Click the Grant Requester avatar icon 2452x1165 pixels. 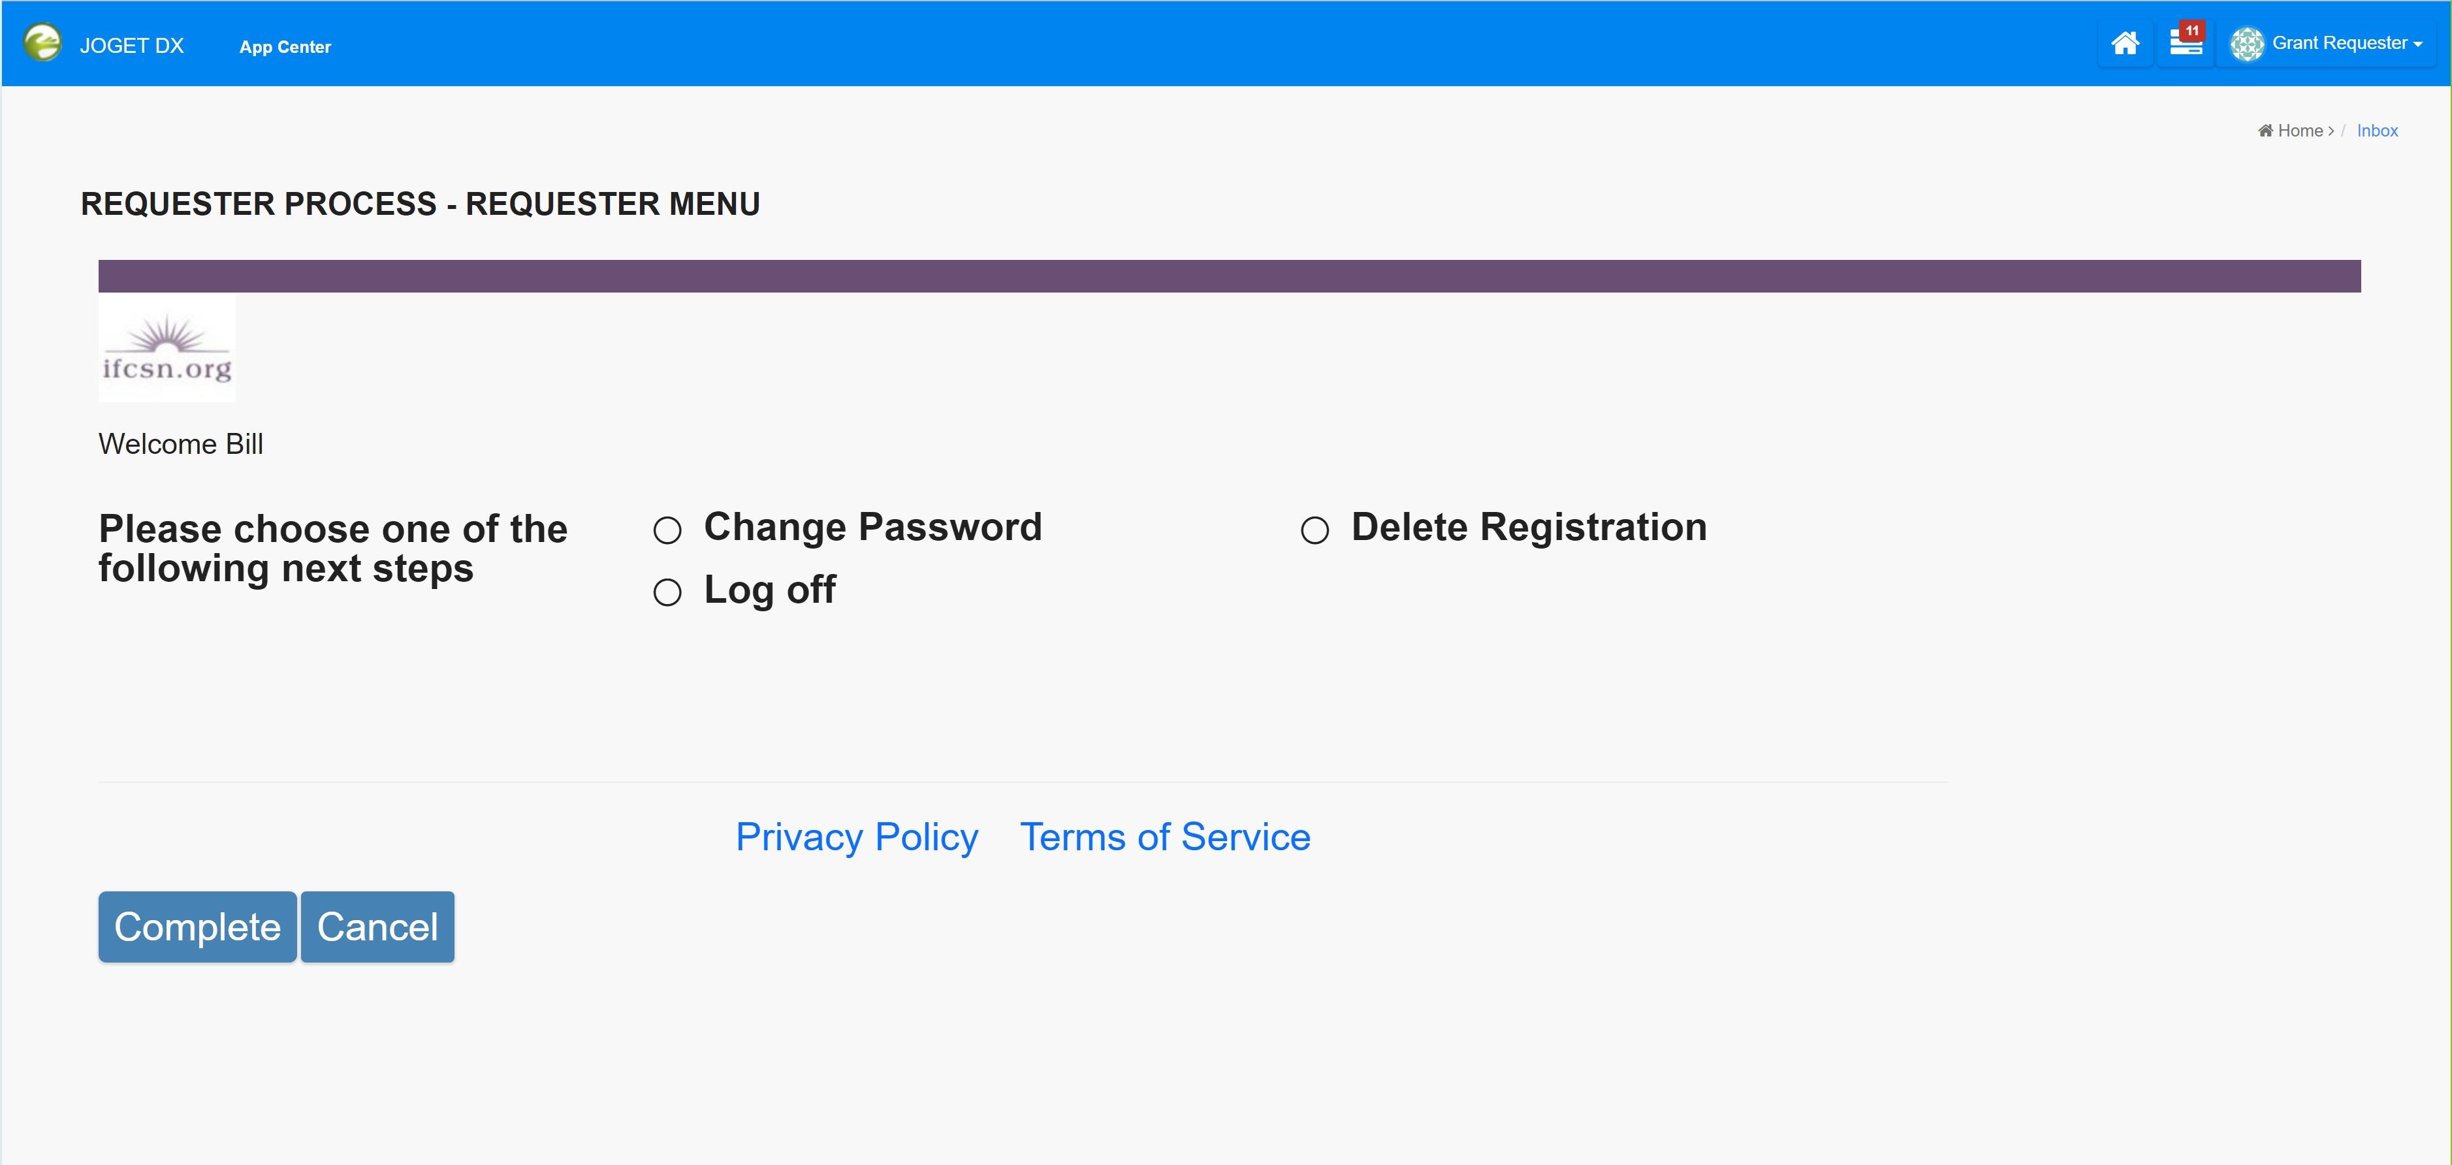click(x=2246, y=44)
